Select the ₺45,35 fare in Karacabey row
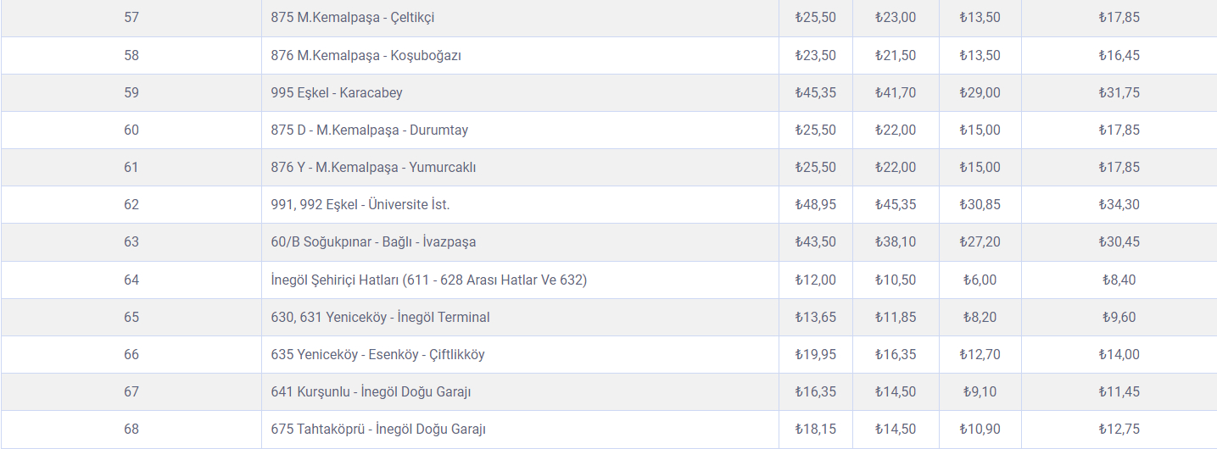1217x449 pixels. pyautogui.click(x=815, y=92)
